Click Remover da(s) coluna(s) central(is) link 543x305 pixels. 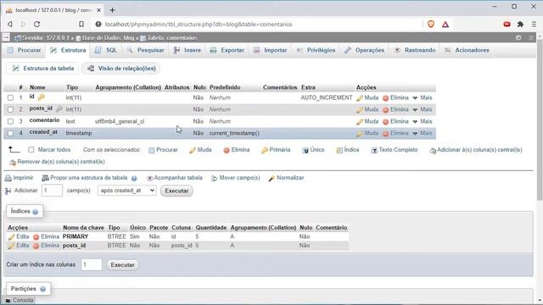58,162
